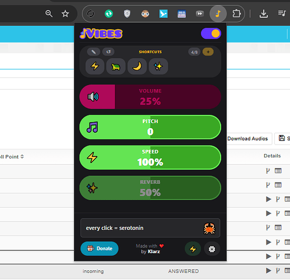The height and width of the screenshot is (280, 290).
Task: Open the media control playlist icon
Action: [282, 13]
